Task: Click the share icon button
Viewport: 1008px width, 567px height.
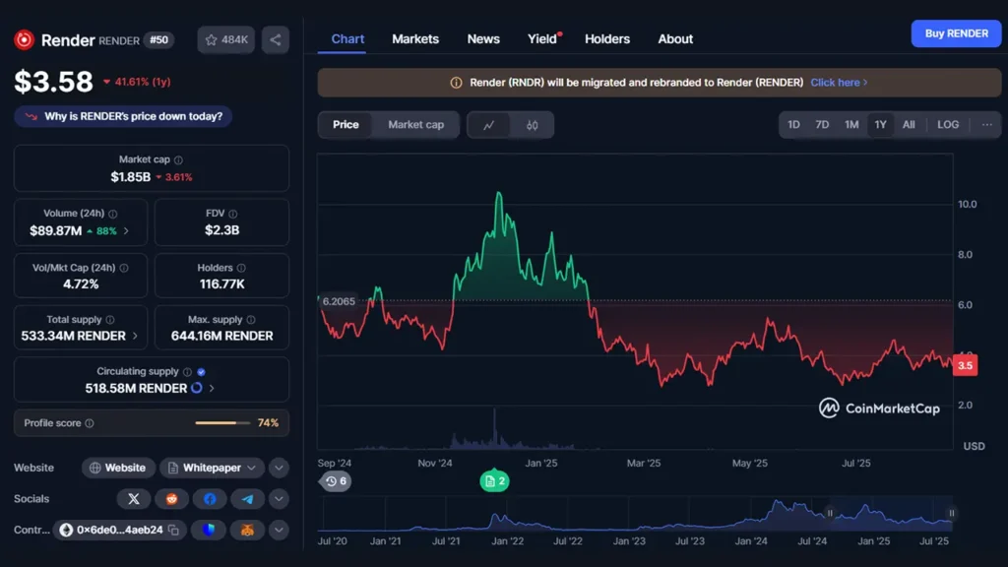Action: coord(276,39)
